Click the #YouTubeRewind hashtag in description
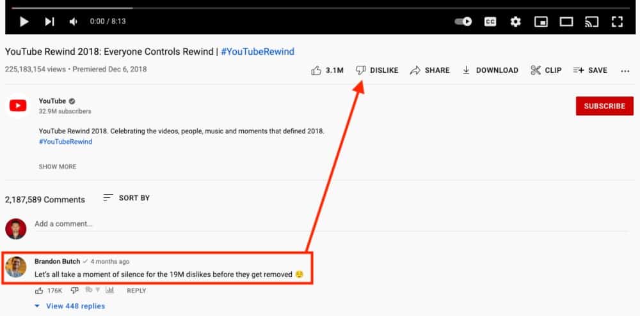 [65, 142]
